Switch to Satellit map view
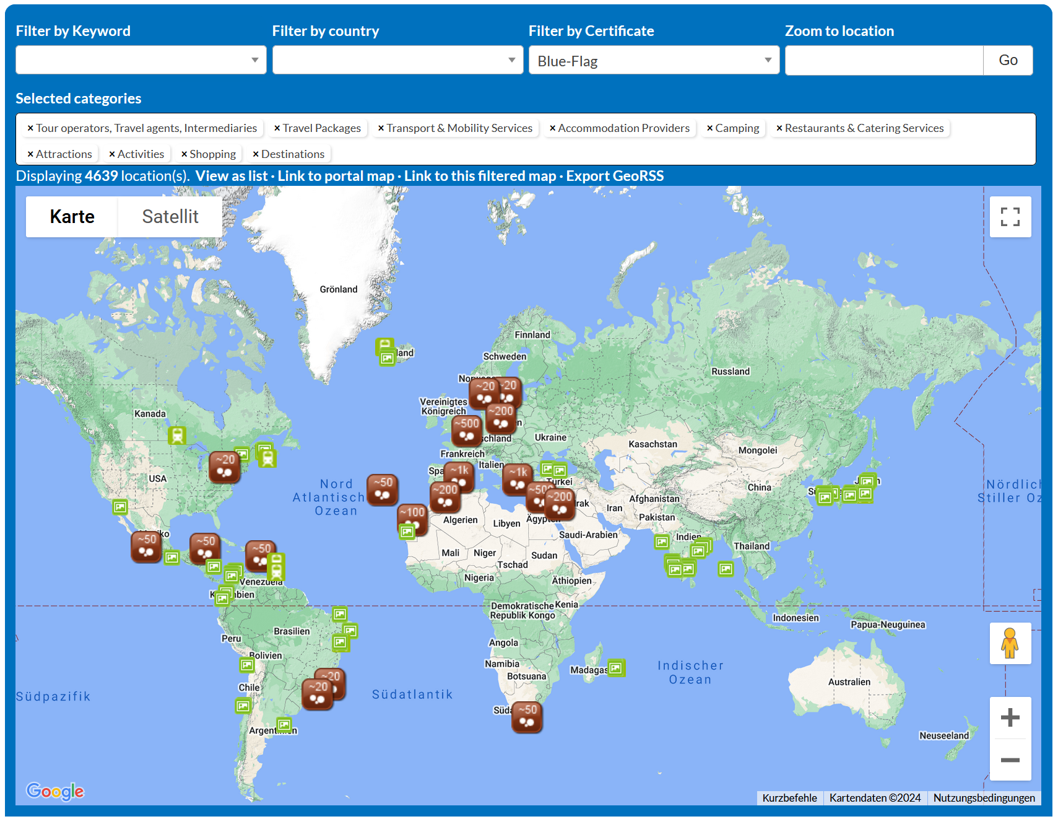The image size is (1058, 819). point(170,217)
